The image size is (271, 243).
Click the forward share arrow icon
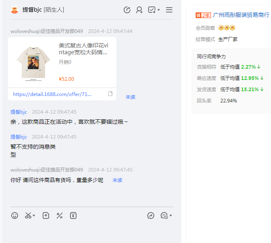[151, 216]
